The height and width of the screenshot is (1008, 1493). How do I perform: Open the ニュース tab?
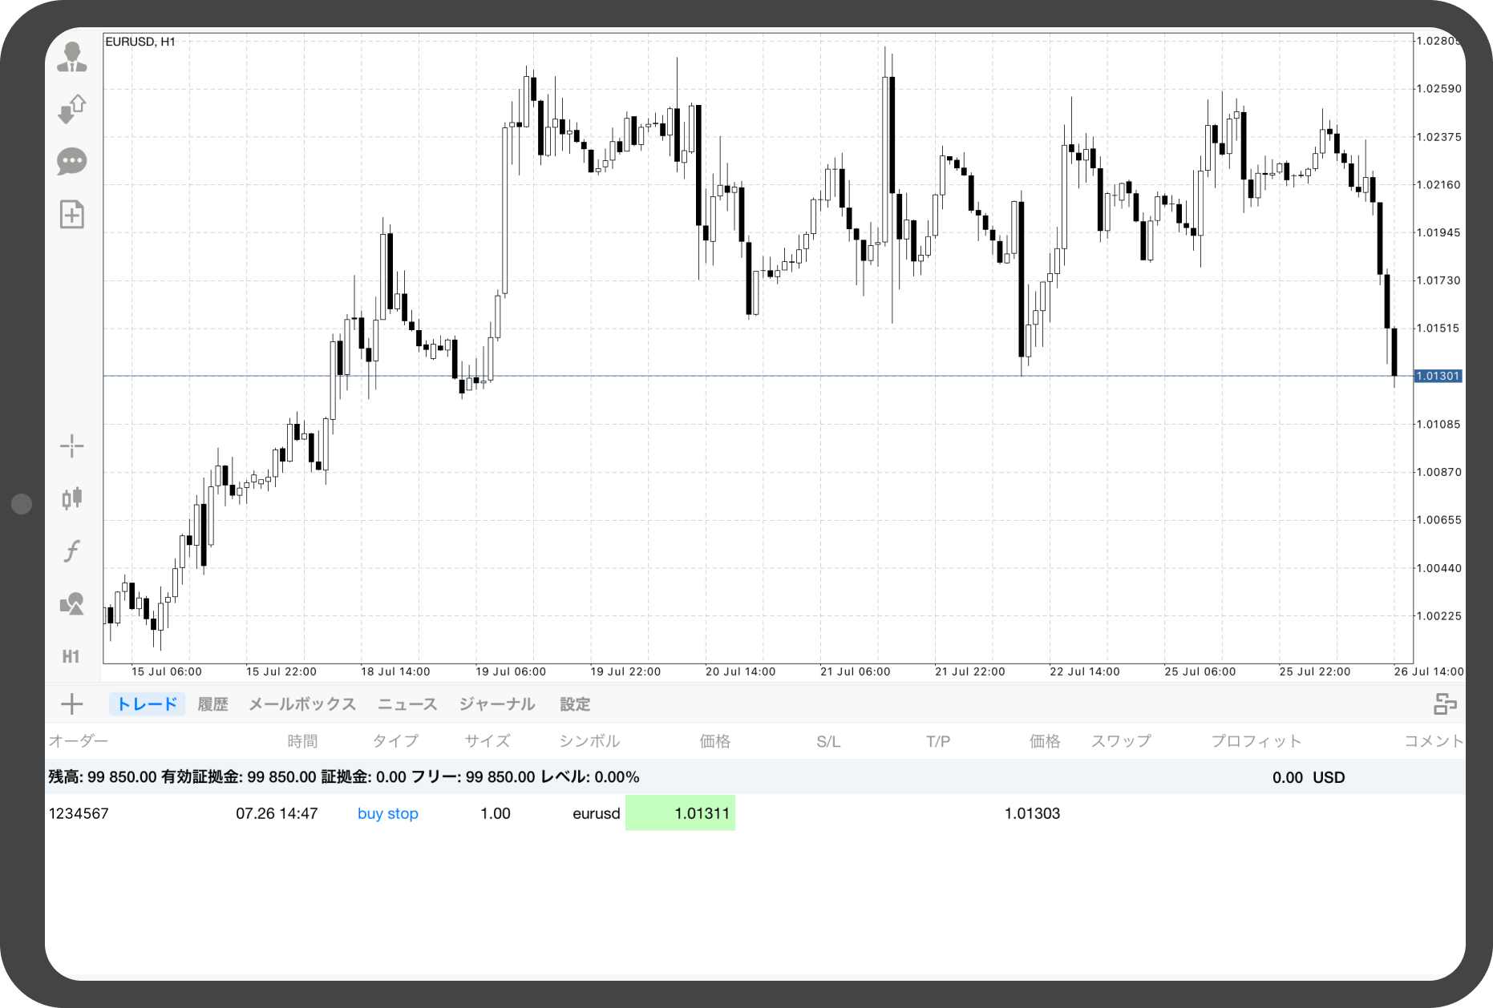coord(407,704)
